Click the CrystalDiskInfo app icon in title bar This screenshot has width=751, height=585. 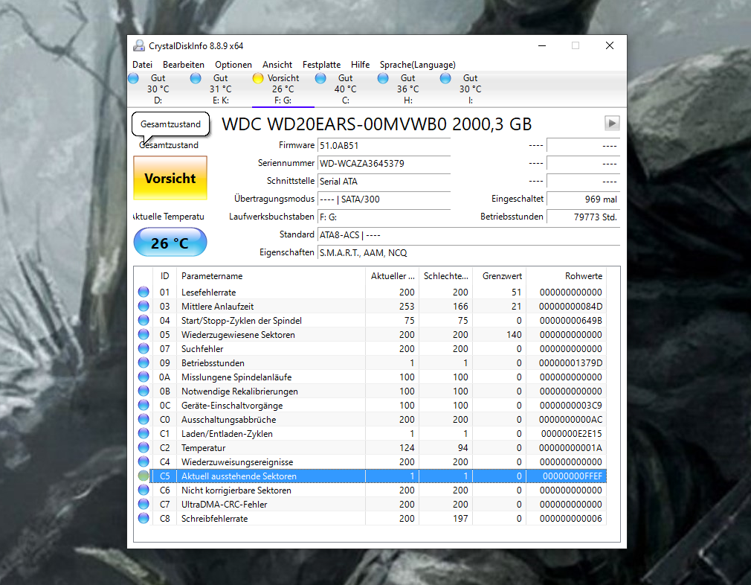click(139, 46)
